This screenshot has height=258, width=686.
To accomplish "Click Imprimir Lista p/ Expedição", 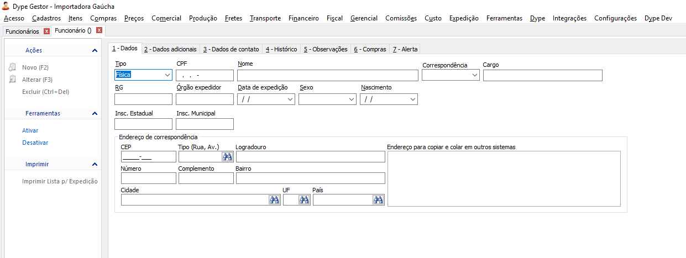I will pyautogui.click(x=60, y=181).
